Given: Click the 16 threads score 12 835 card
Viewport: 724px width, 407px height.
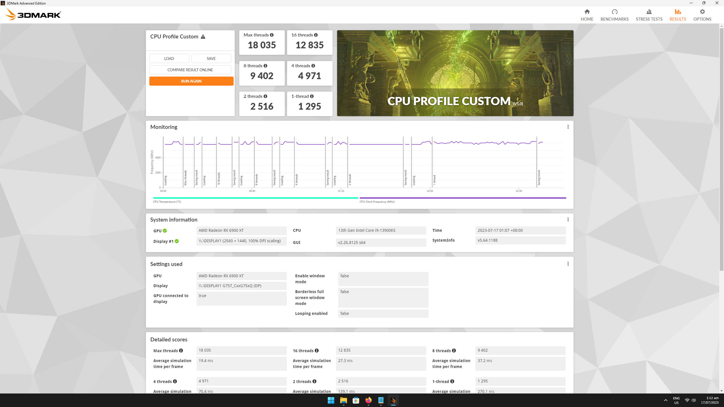Looking at the screenshot, I should (310, 42).
